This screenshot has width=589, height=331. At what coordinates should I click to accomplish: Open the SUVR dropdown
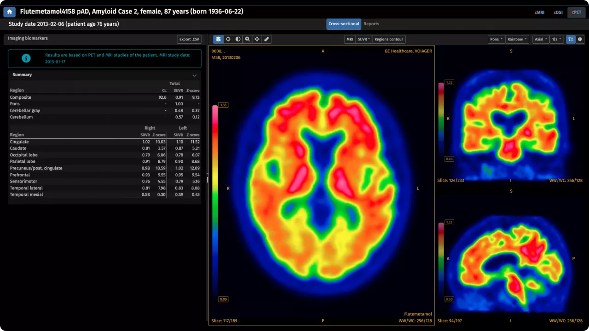364,39
